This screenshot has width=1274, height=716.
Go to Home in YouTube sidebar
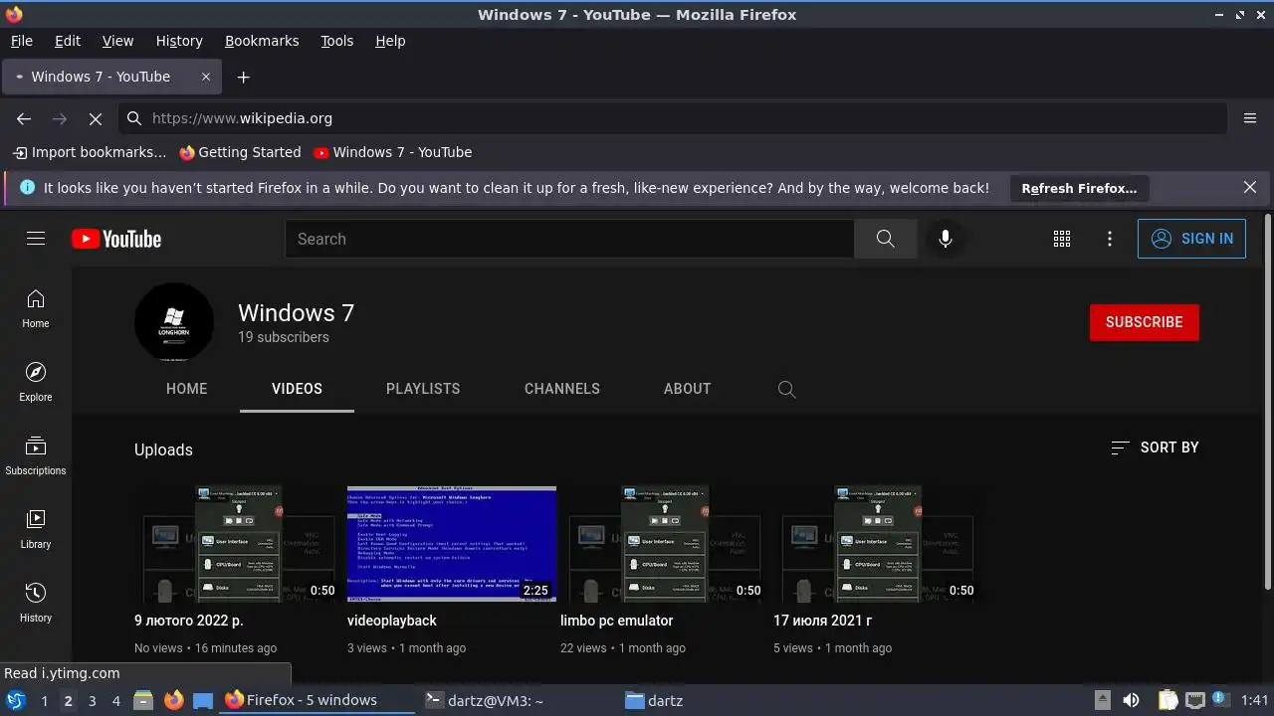(36, 308)
